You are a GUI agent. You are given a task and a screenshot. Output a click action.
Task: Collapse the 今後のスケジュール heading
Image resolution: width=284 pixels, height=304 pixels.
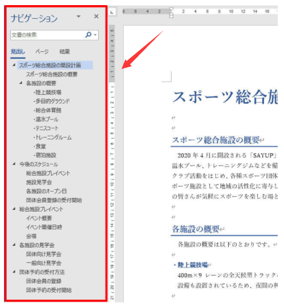tap(14, 164)
